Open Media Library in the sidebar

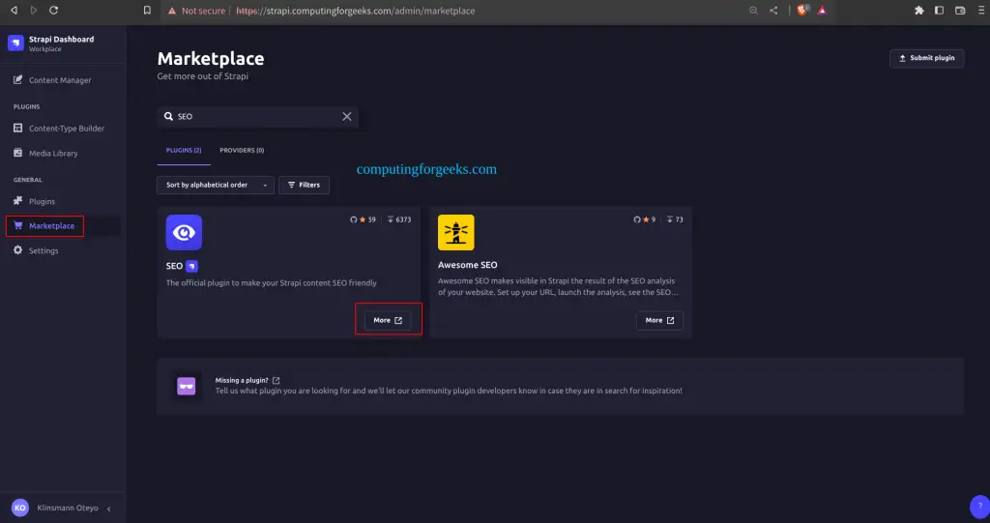click(x=53, y=154)
